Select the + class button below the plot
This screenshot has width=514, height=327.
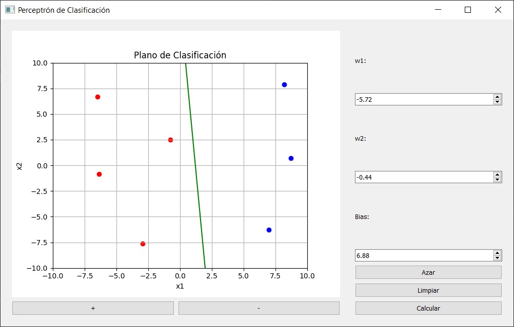pos(93,308)
